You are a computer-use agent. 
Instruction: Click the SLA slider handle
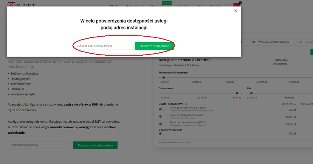pos(252,93)
